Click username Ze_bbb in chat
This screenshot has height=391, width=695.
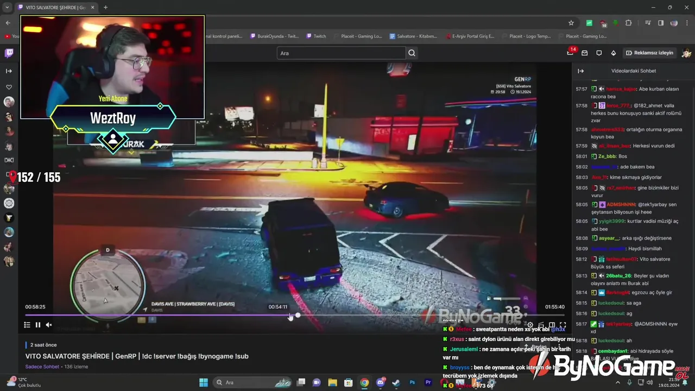coord(607,156)
